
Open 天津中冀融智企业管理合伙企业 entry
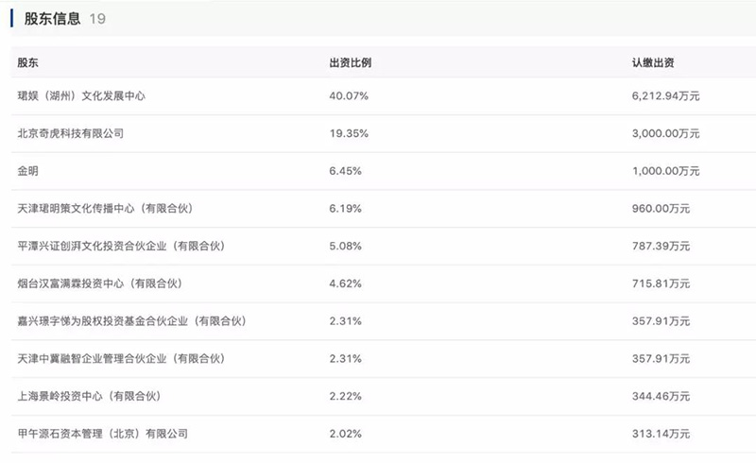point(121,359)
